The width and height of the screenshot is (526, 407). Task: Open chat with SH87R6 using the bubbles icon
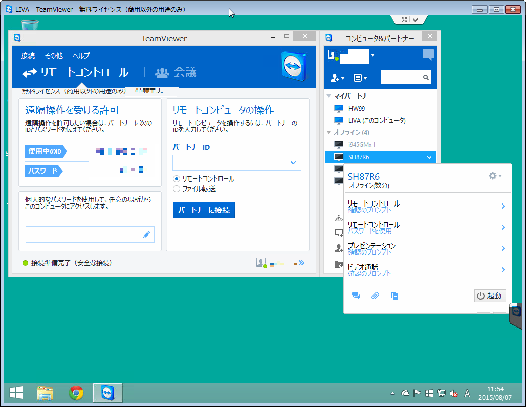tap(356, 296)
